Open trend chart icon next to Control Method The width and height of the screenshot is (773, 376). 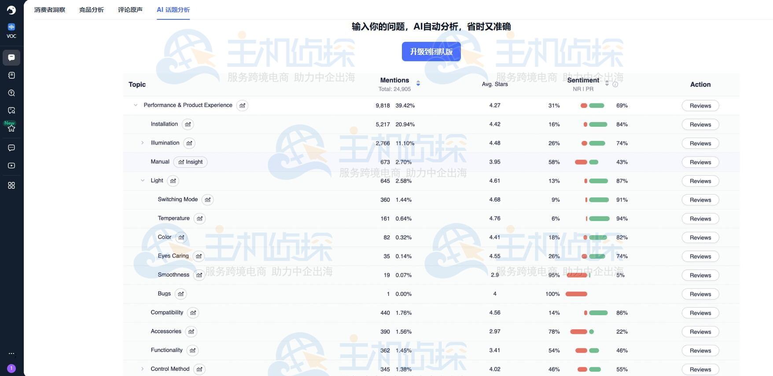coord(199,369)
